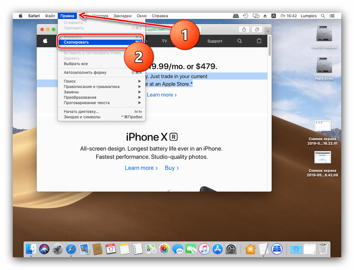Open the shopping bag icon on Apple site

point(259,41)
